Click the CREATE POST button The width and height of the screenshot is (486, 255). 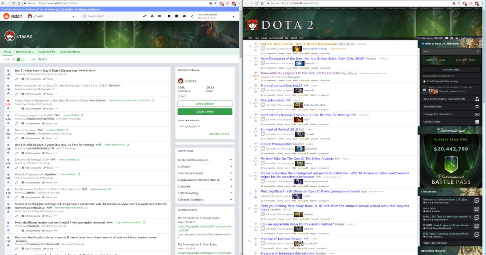[205, 112]
